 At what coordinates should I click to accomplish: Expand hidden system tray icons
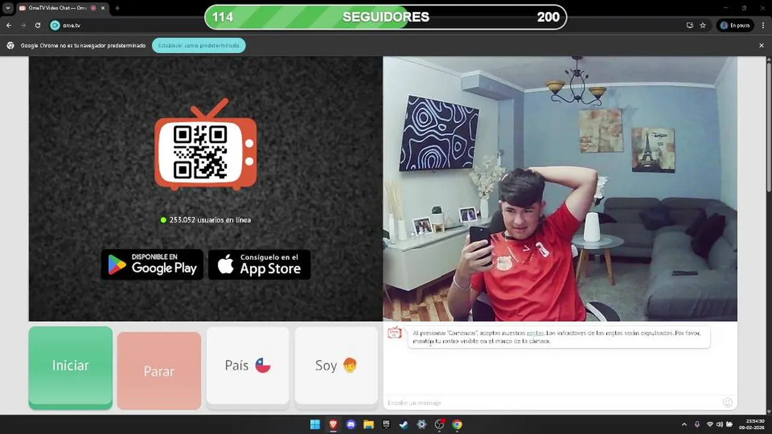tap(684, 424)
